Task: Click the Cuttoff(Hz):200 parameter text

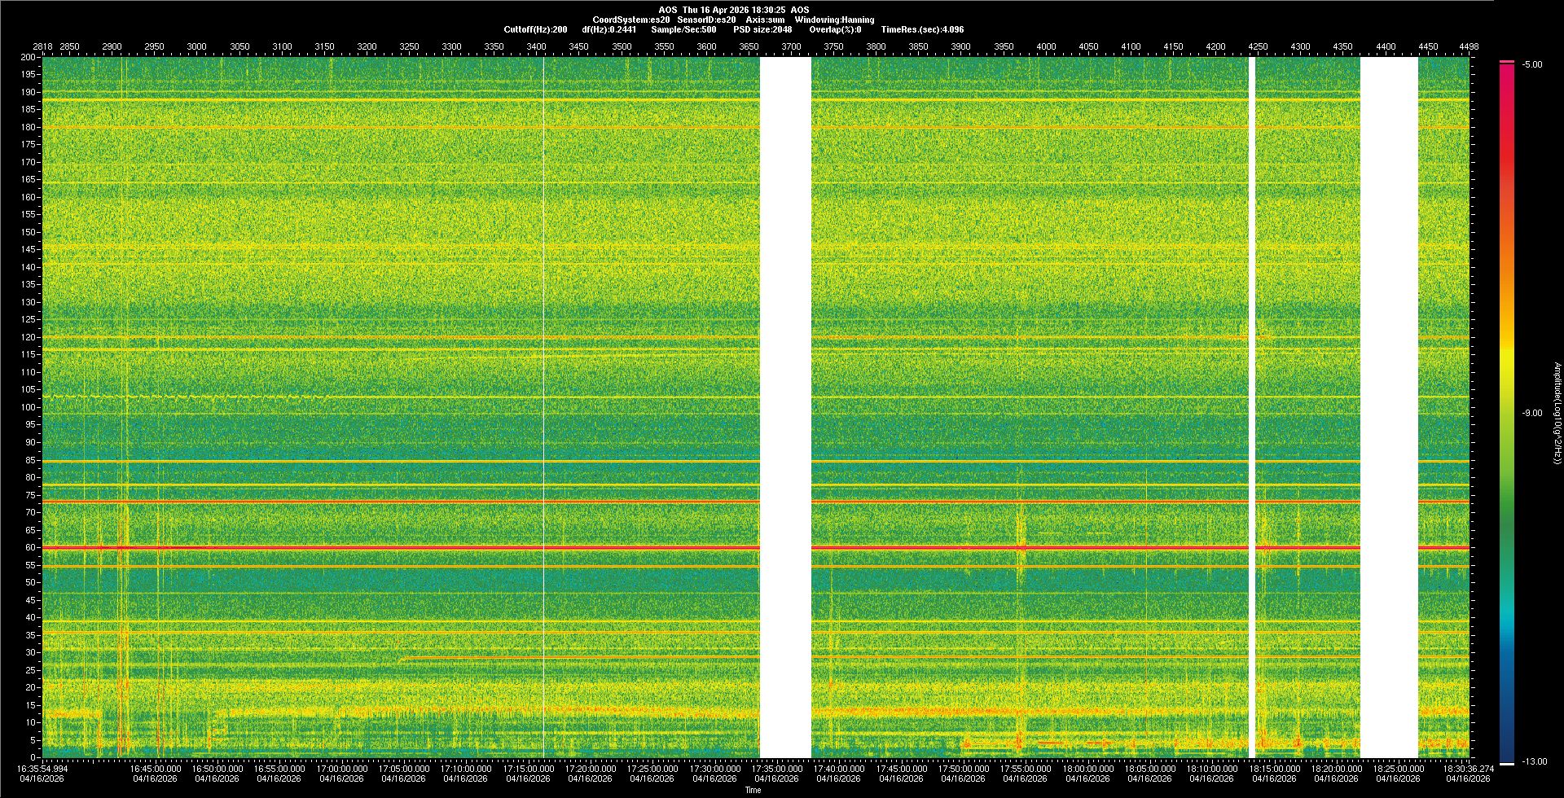Action: (x=535, y=29)
